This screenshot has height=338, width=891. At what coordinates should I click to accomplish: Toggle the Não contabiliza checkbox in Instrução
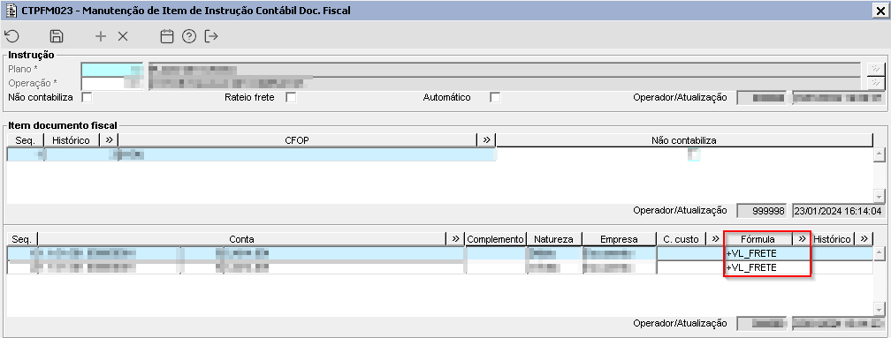point(87,98)
